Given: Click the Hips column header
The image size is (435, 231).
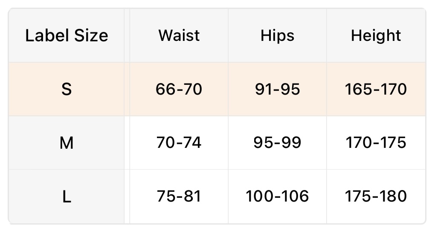Looking at the screenshot, I should click(x=277, y=35).
